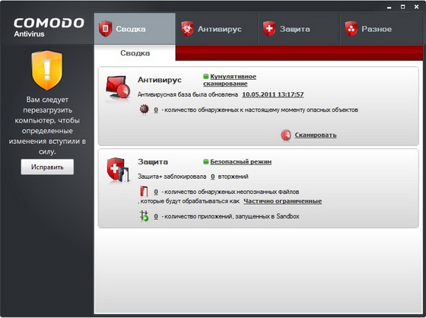The width and height of the screenshot is (426, 318).
Task: Select the Сводка main tab
Action: pos(135,29)
